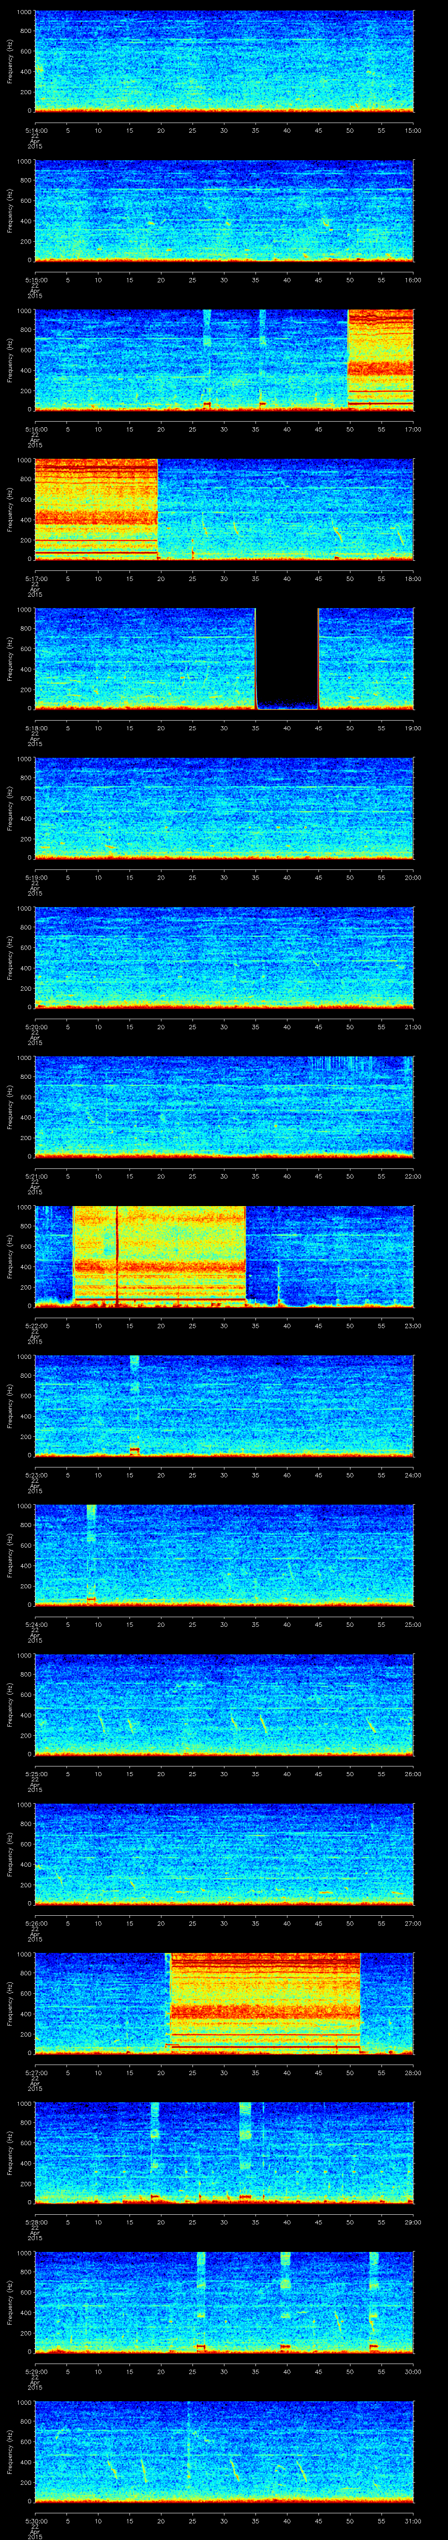The width and height of the screenshot is (448, 2540).
Task: Click the 23:00 end time label
Action: (x=413, y=1325)
